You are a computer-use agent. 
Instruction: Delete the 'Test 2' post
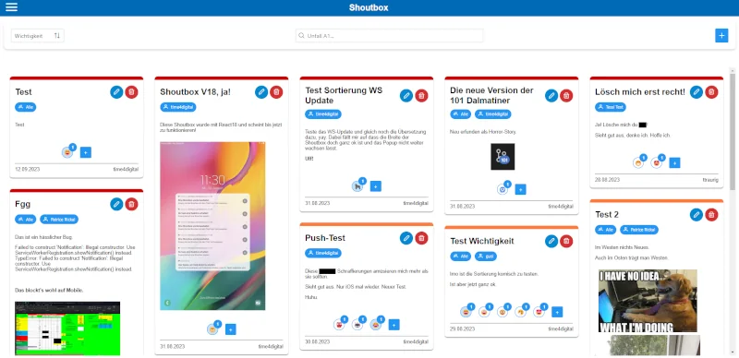[x=711, y=215]
